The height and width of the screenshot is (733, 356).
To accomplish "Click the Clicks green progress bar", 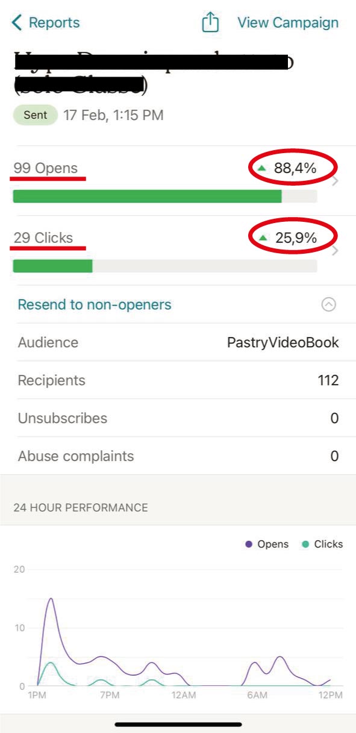I will point(52,266).
